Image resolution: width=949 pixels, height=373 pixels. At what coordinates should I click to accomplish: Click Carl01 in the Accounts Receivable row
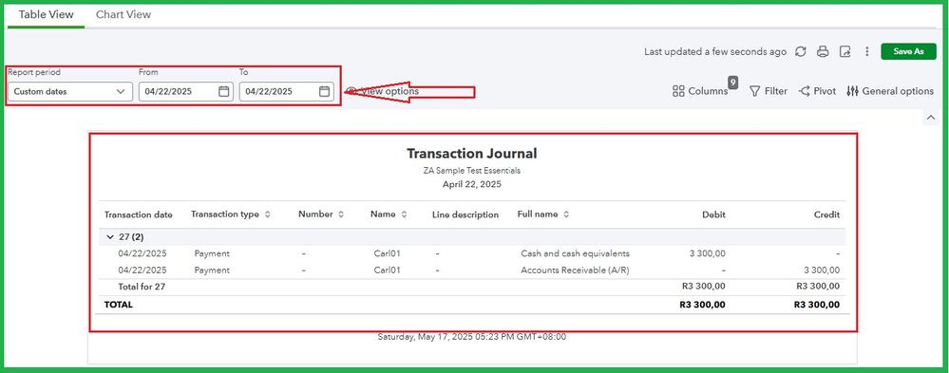pos(388,270)
